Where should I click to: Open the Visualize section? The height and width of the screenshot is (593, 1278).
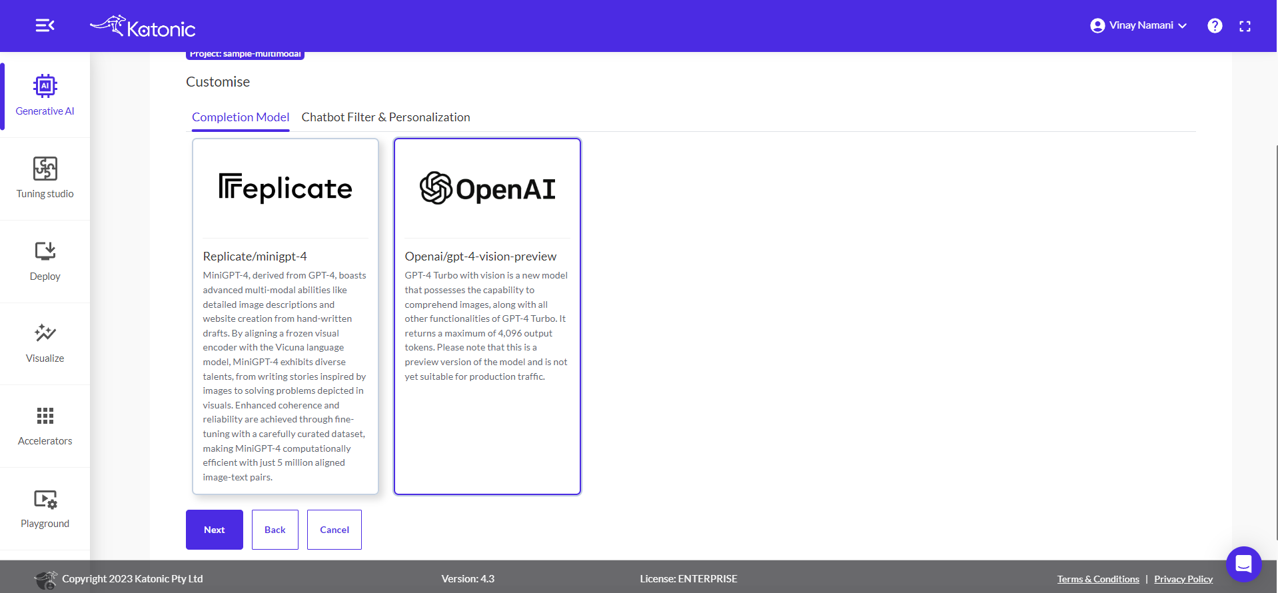[45, 343]
